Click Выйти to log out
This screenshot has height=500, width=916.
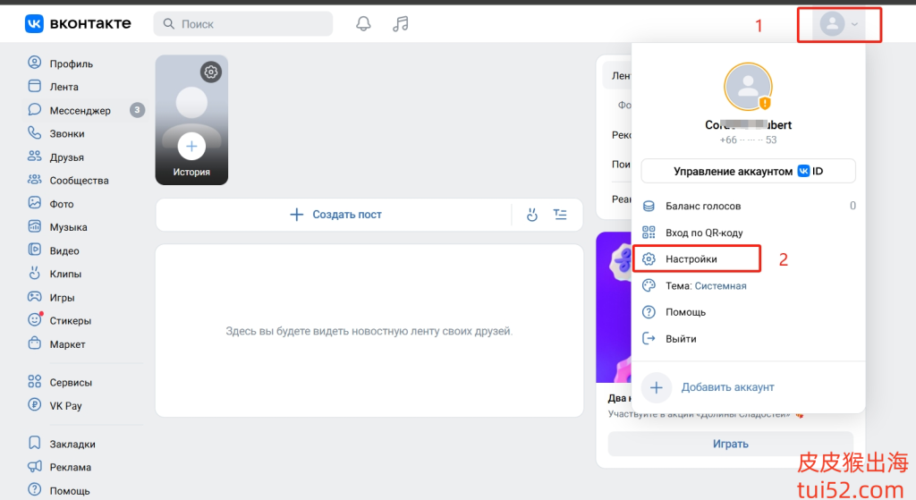[680, 339]
